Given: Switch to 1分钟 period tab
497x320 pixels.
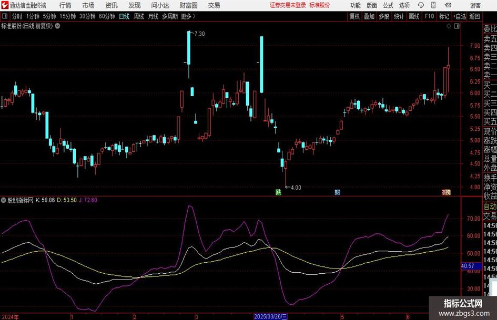Looking at the screenshot, I should tap(33, 16).
